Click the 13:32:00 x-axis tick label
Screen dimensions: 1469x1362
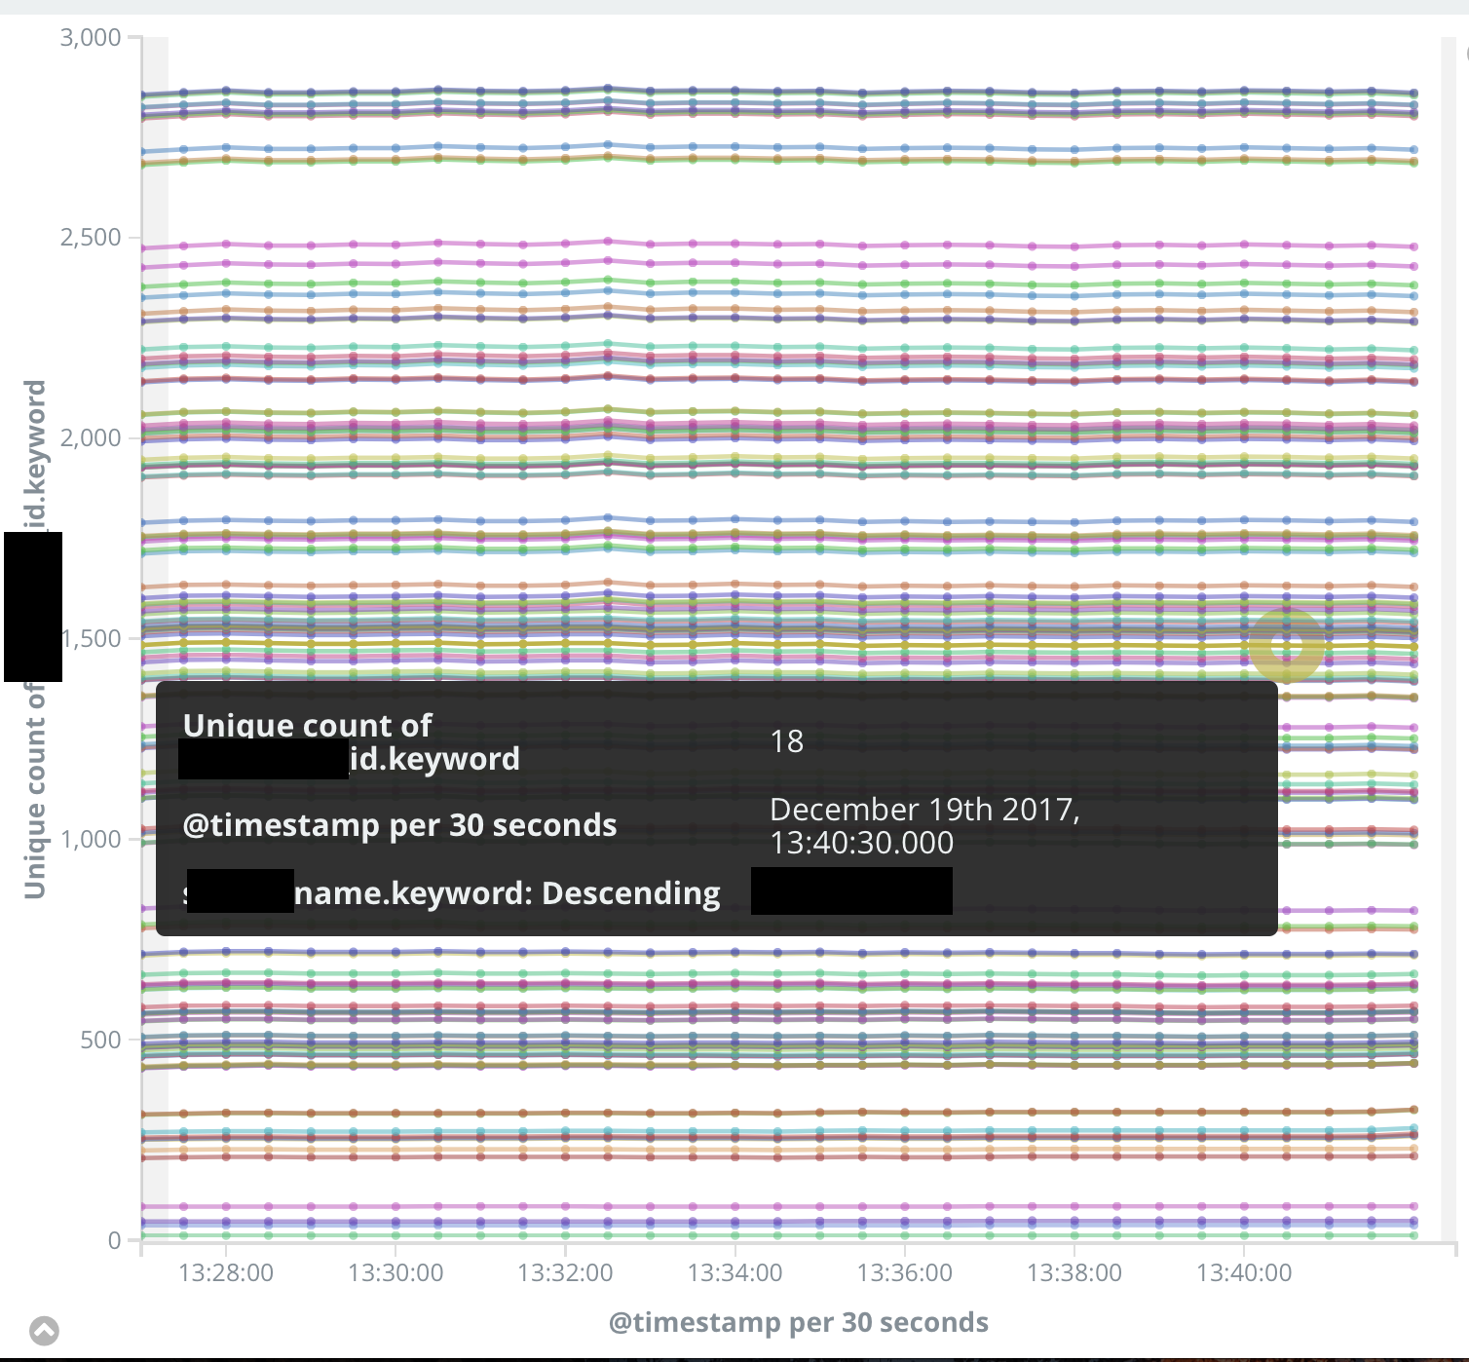565,1272
